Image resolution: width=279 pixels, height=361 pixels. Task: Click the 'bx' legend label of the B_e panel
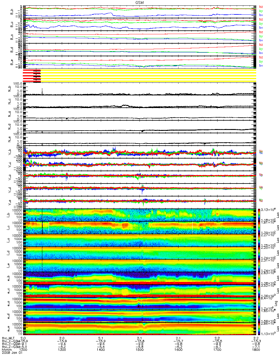click(x=261, y=65)
